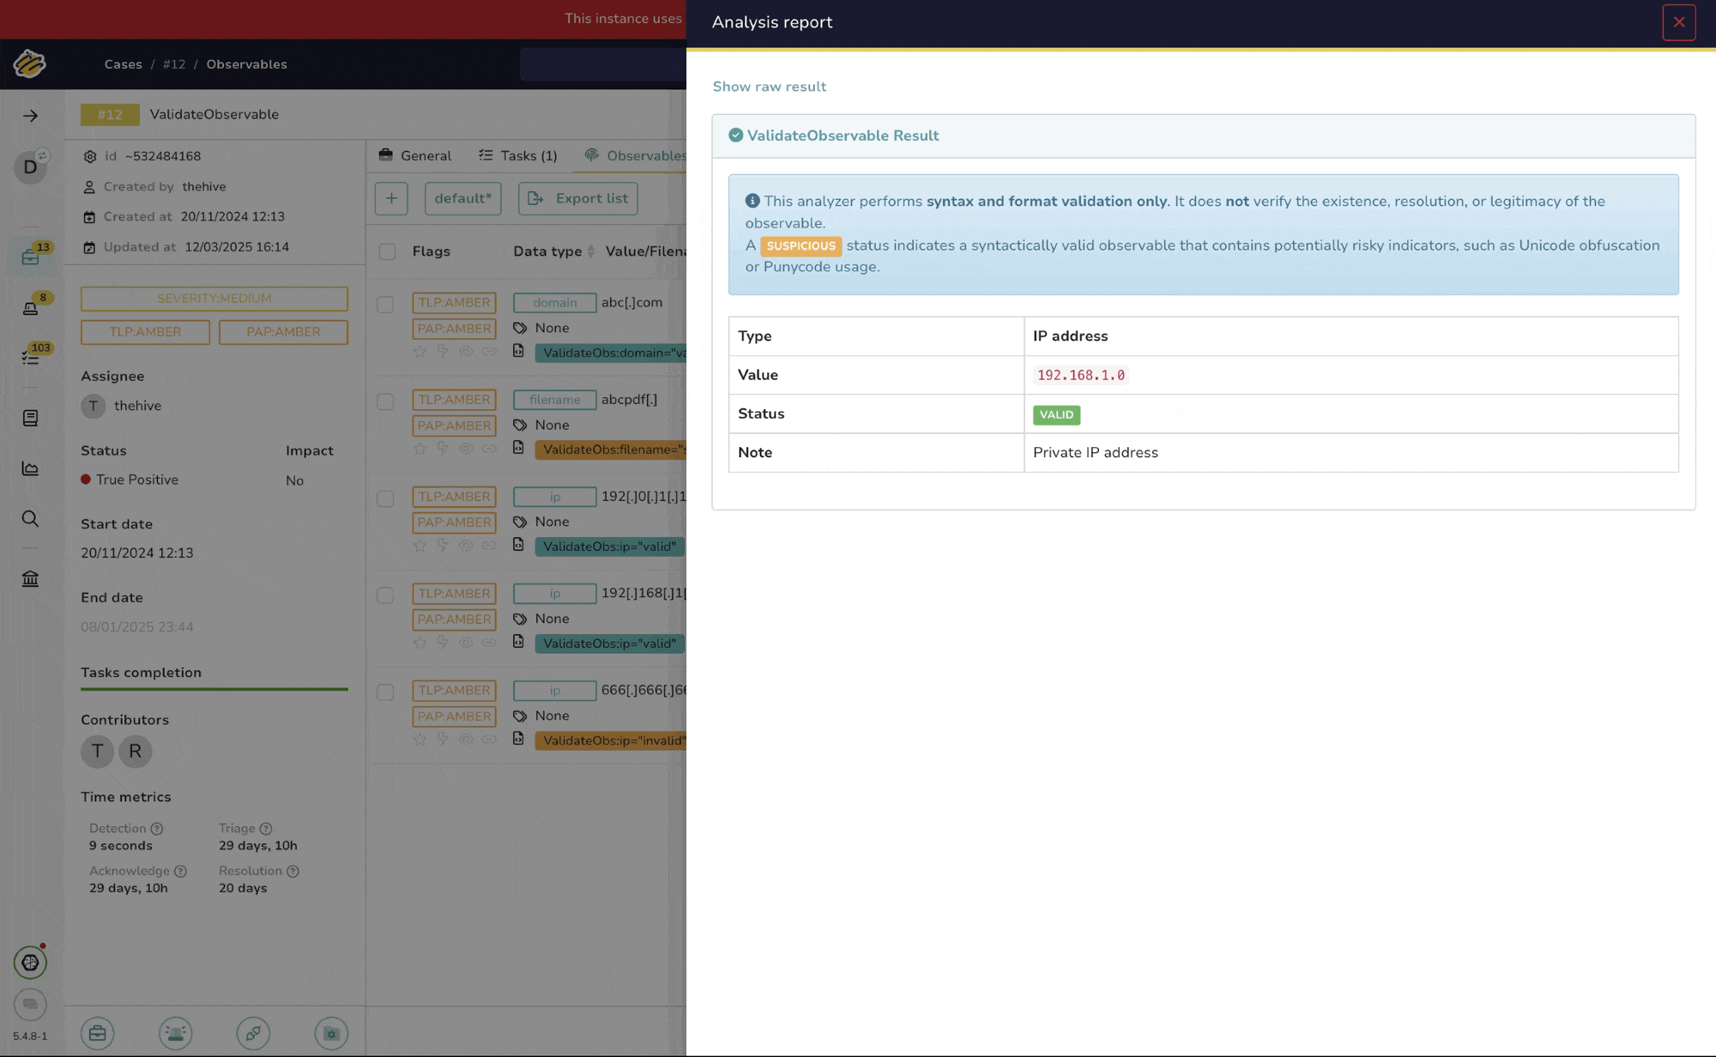The image size is (1716, 1057).
Task: Open the dashboards chart icon in sidebar
Action: point(30,468)
